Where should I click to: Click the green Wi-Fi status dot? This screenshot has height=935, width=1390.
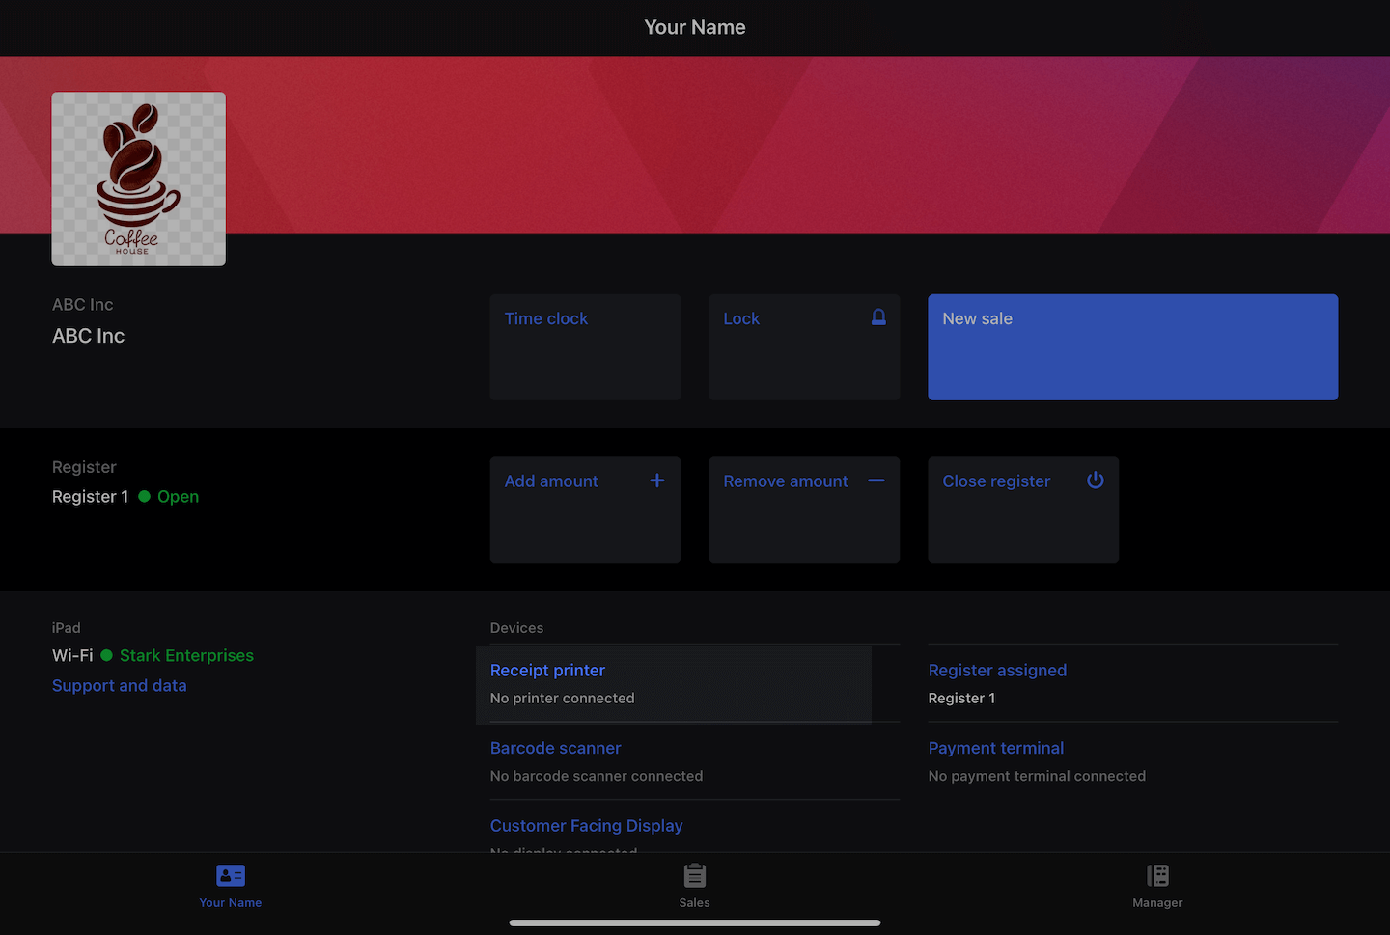click(107, 655)
